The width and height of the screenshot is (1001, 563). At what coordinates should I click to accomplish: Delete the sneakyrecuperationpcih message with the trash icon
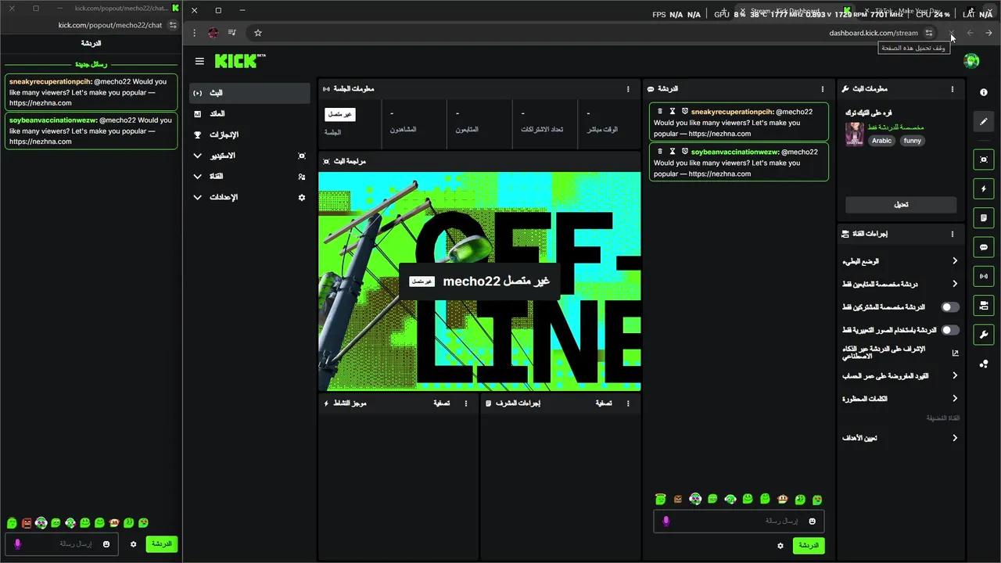pos(660,112)
